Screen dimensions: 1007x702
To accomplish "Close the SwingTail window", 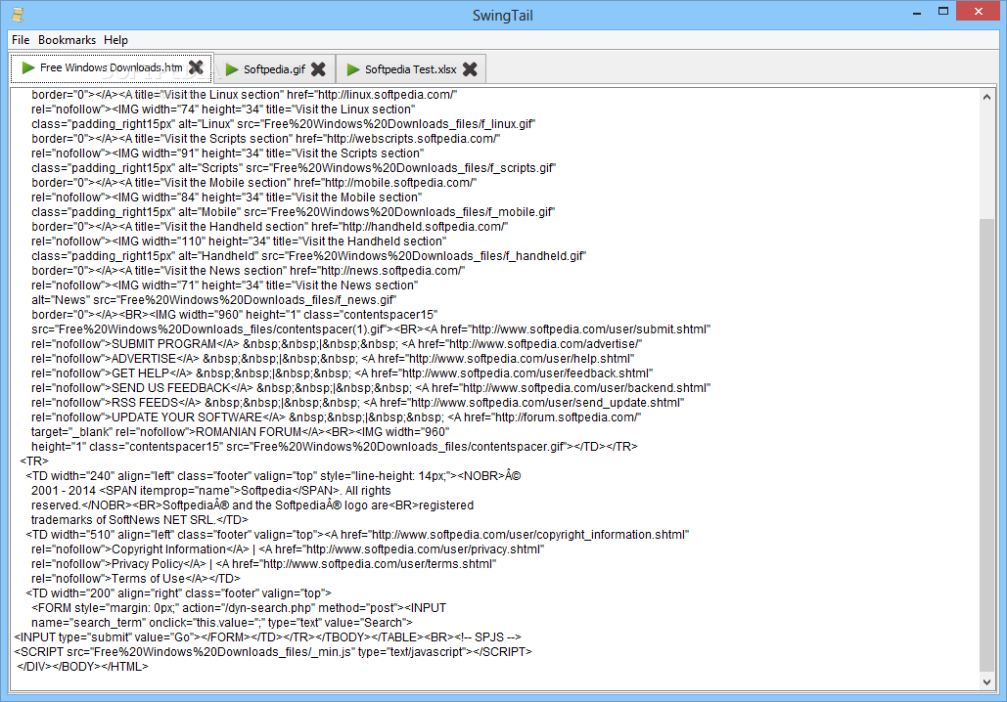I will tap(978, 11).
